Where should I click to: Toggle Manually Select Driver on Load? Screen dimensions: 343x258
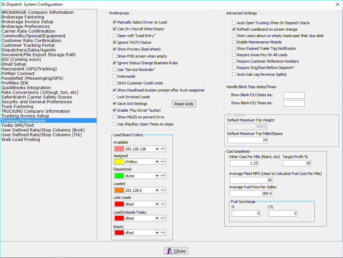coord(114,22)
